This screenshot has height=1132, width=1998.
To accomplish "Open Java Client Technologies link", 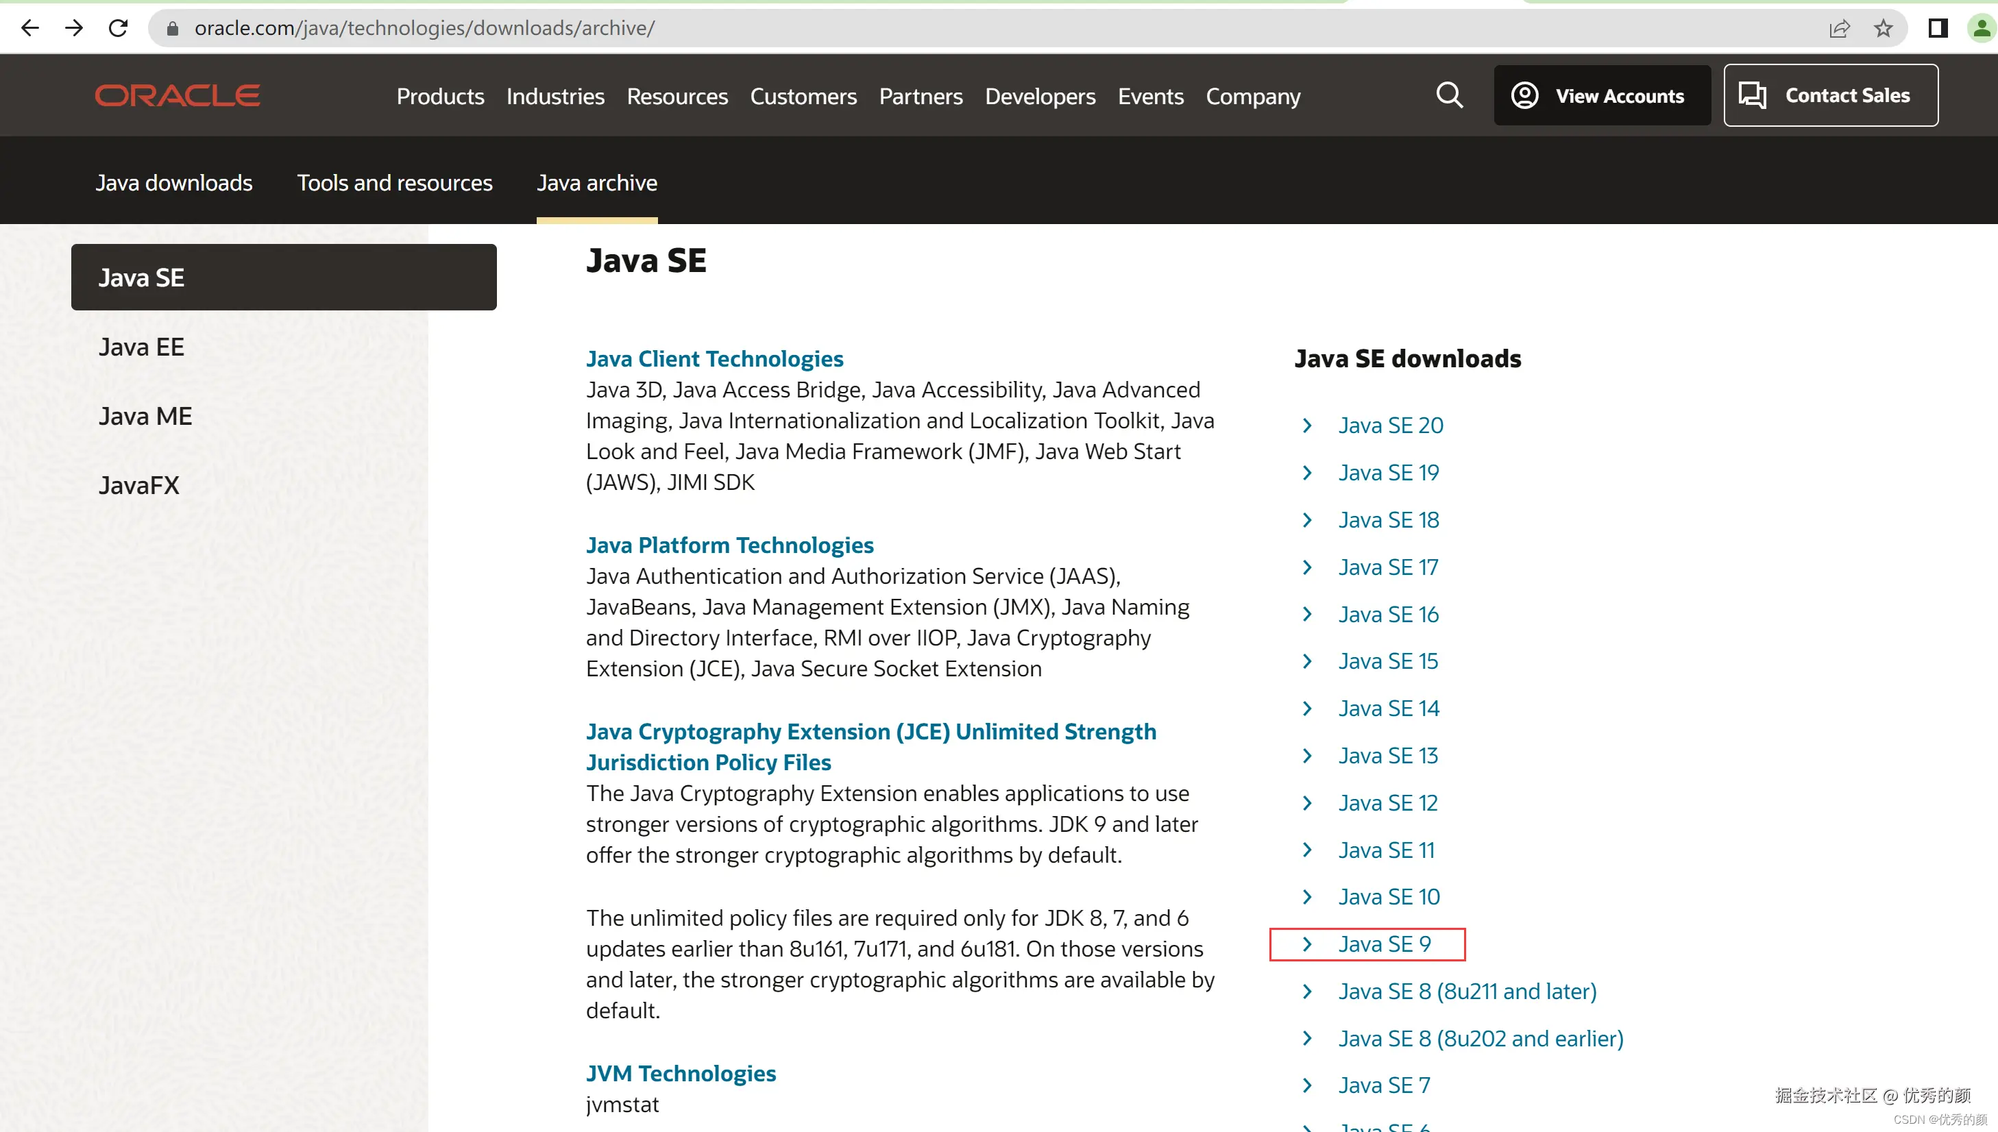I will (x=714, y=358).
